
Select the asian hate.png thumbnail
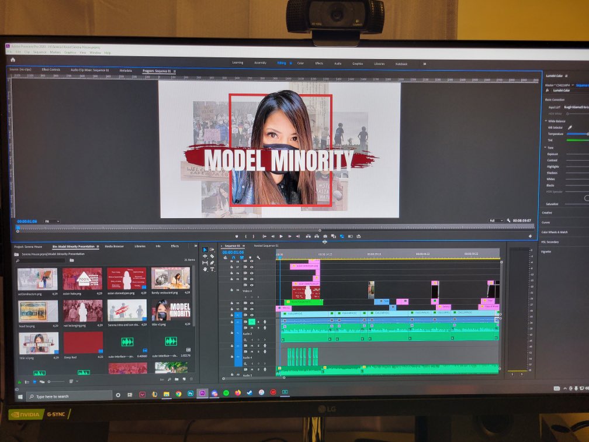[x=82, y=278]
